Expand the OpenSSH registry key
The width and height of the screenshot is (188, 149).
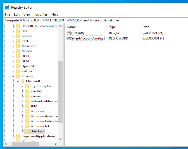tap(13, 66)
